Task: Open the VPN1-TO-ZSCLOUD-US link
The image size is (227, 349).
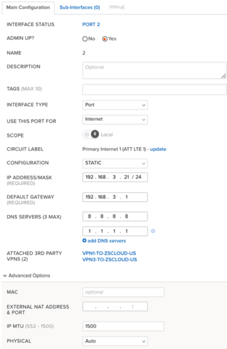Action: click(x=109, y=253)
